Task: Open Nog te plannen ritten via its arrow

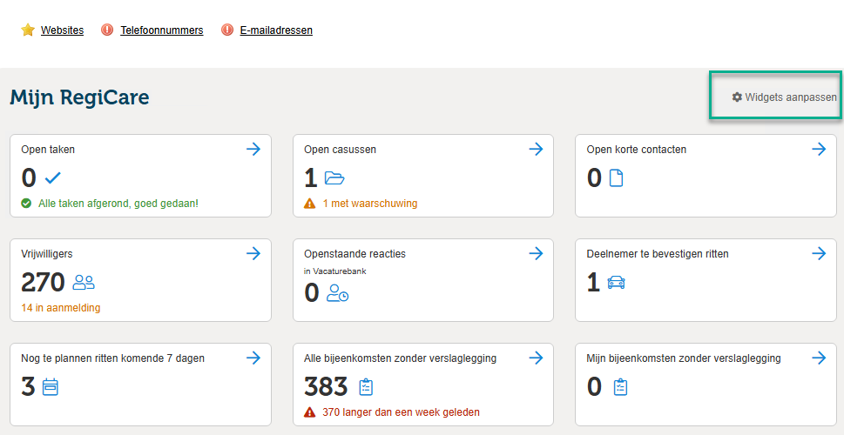Action: tap(253, 358)
